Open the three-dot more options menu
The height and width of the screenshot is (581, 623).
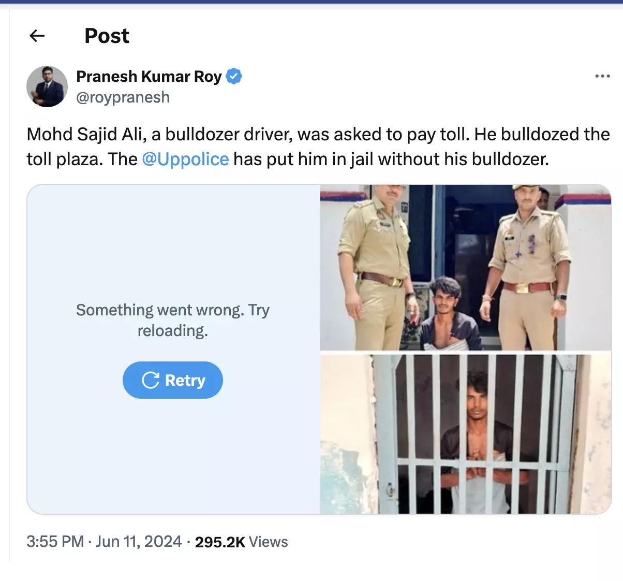pos(602,76)
